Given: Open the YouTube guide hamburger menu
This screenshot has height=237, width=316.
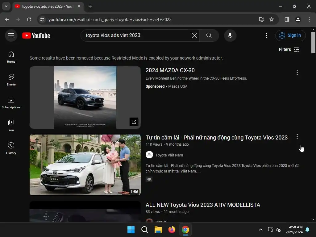Looking at the screenshot, I should [11, 35].
